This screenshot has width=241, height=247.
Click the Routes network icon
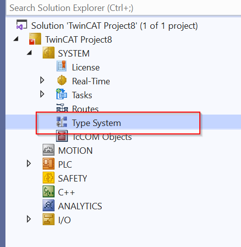(x=62, y=108)
